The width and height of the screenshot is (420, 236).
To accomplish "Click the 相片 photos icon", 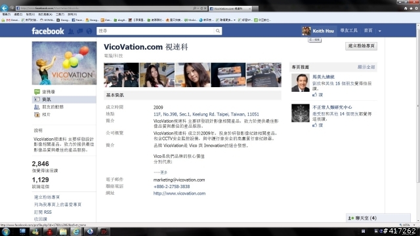I will click(37, 115).
